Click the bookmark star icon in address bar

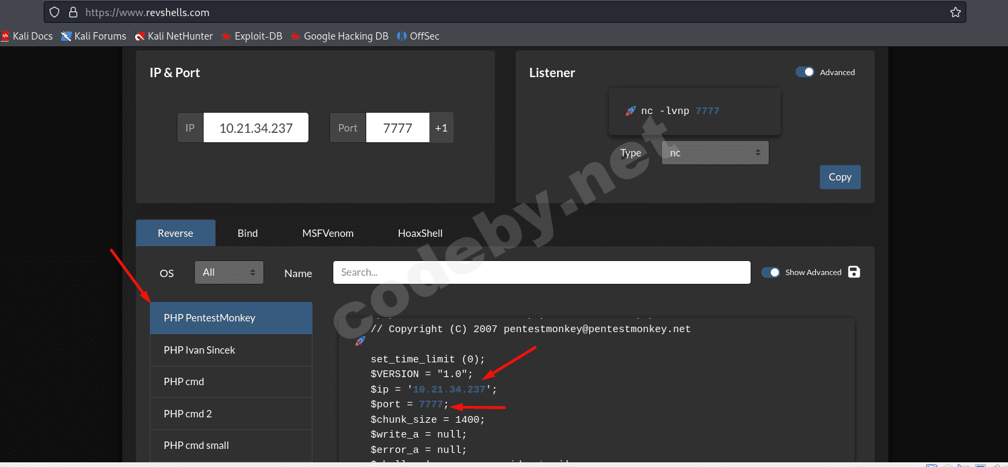pyautogui.click(x=955, y=12)
